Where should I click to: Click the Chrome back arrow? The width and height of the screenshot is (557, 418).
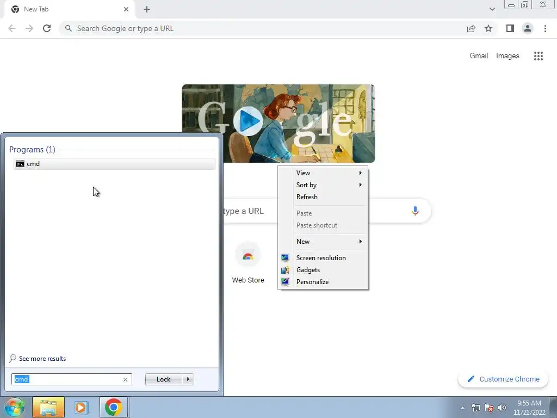pos(12,28)
